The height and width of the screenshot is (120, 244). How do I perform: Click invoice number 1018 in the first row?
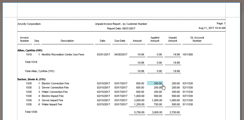click(29, 55)
